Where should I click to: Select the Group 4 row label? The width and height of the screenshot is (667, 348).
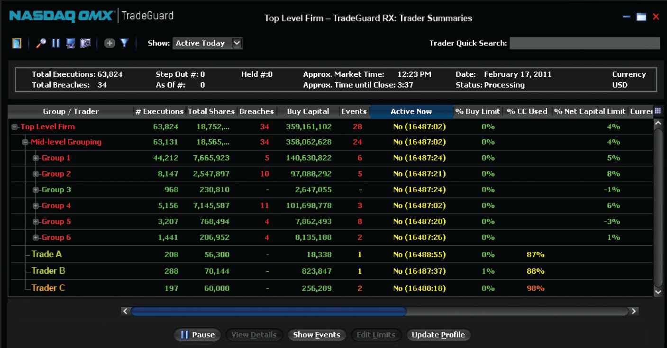click(56, 206)
